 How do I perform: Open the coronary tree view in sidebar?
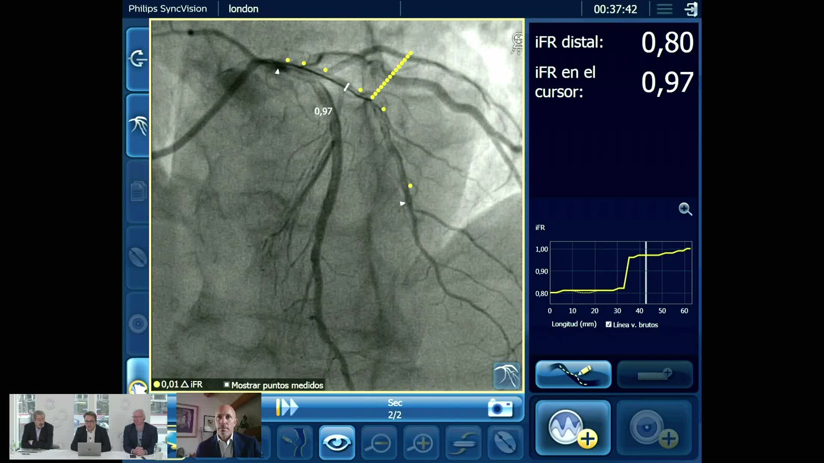[138, 125]
